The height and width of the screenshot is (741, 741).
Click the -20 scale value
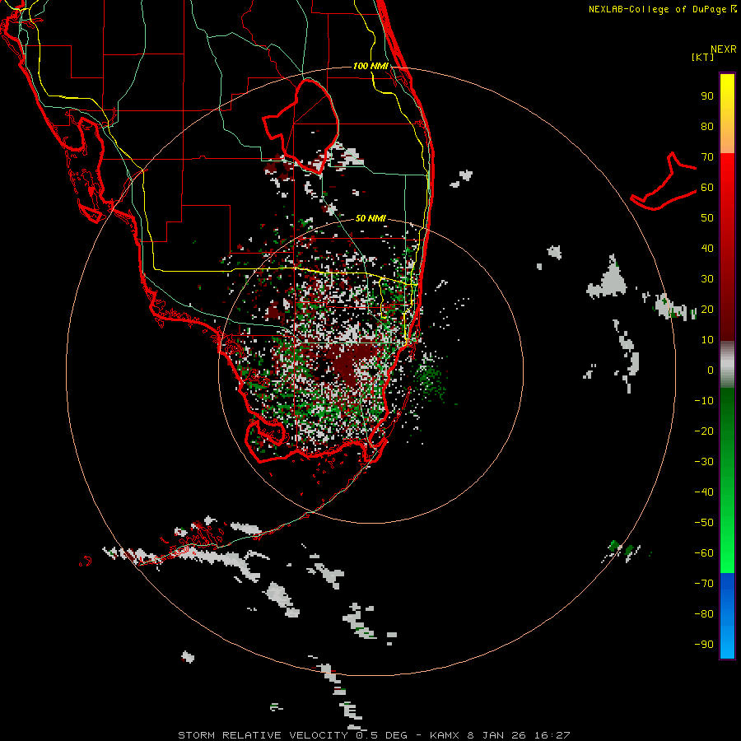pos(704,431)
